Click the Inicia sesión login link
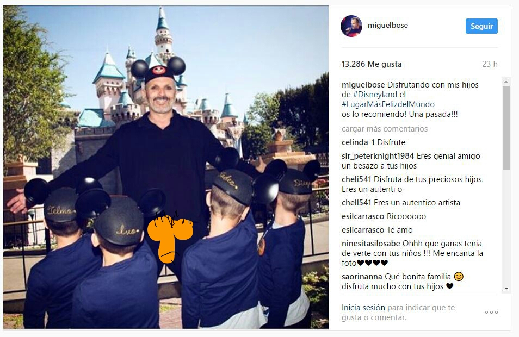Viewport: 519px width, 337px height. pyautogui.click(x=363, y=308)
